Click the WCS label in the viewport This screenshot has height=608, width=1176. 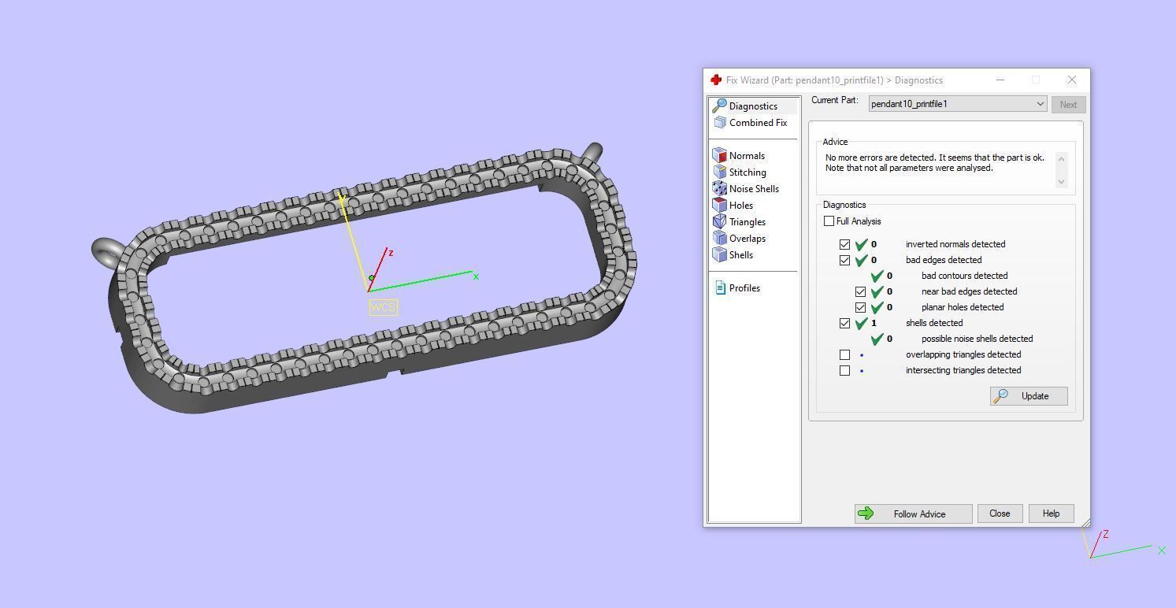pos(383,307)
